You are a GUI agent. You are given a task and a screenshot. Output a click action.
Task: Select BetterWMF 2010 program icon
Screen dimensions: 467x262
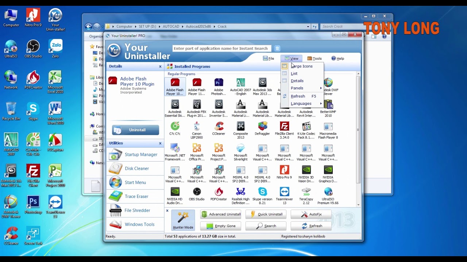[328, 108]
